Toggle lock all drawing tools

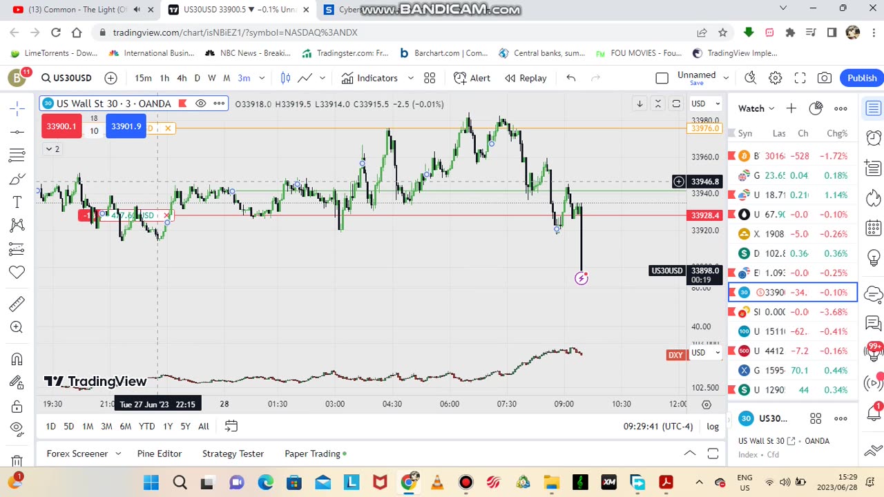(17, 406)
